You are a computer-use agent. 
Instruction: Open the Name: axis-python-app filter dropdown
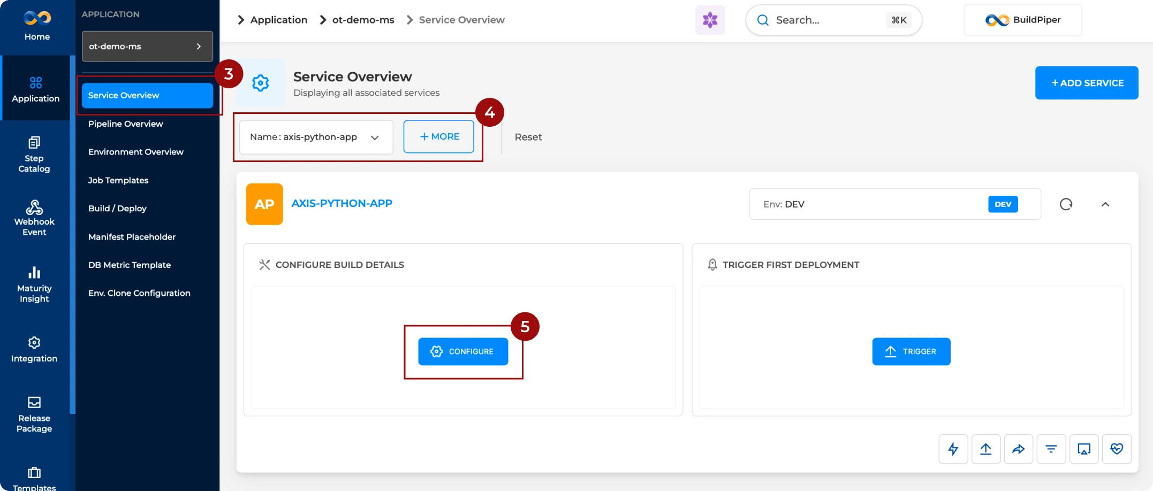point(316,137)
